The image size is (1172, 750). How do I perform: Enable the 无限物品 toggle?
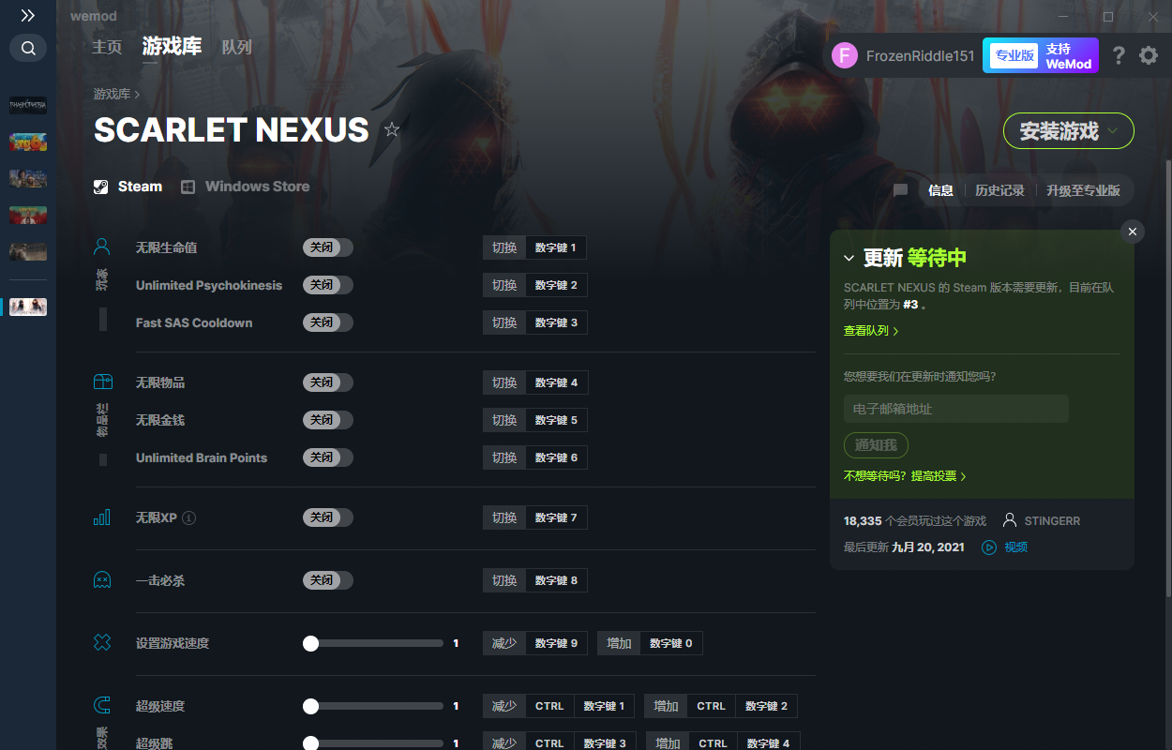click(x=328, y=382)
